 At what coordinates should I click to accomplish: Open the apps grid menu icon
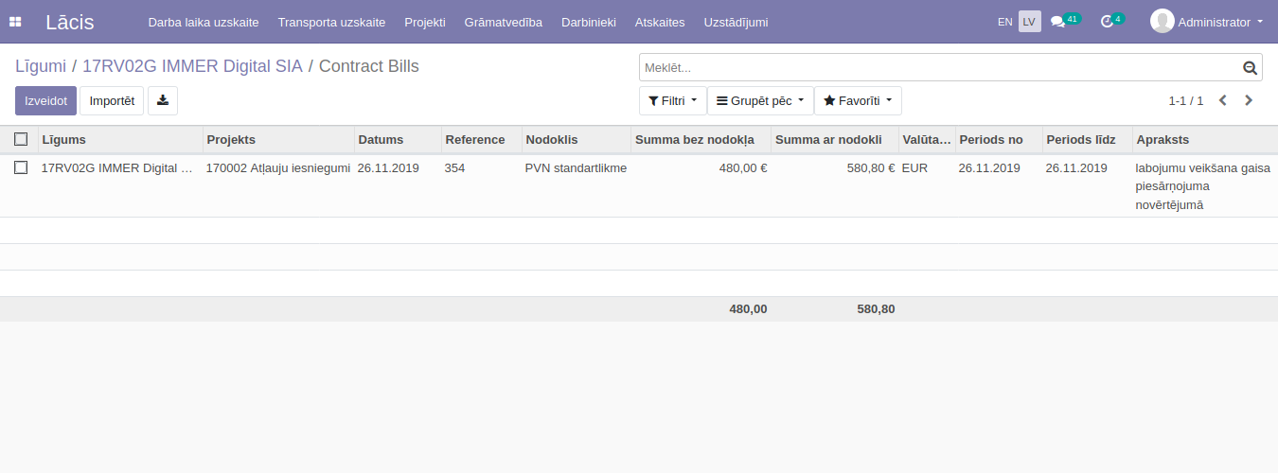coord(16,22)
